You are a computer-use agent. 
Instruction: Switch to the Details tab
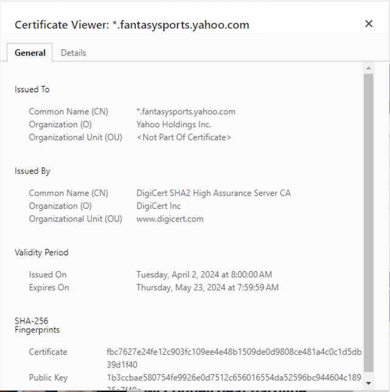[x=73, y=53]
